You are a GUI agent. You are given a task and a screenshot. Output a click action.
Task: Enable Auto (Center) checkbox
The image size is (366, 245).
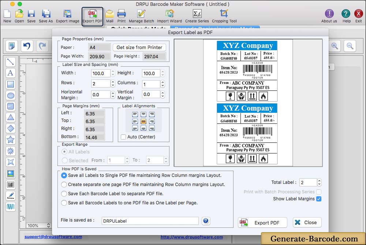[x=123, y=137]
